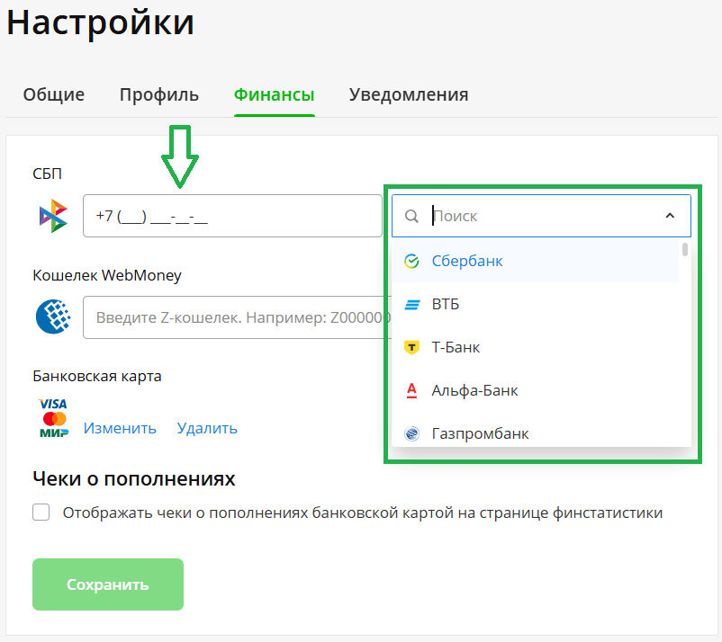
Task: Click the Gazprombank globe icon
Action: [411, 433]
